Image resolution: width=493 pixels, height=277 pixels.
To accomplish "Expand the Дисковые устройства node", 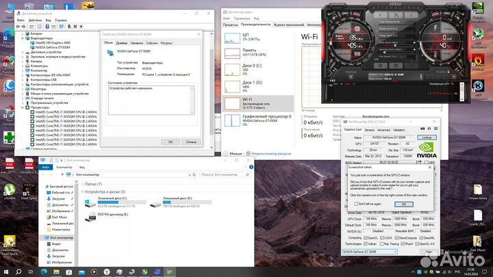I will 23,52.
